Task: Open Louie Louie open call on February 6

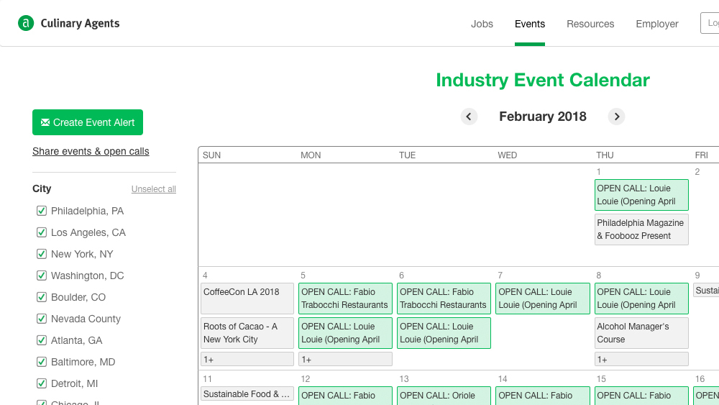Action: pos(444,333)
